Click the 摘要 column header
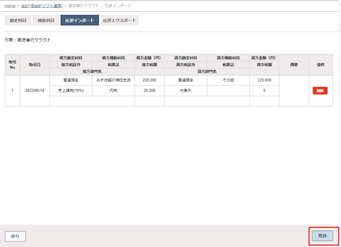341x247 pixels. click(294, 65)
